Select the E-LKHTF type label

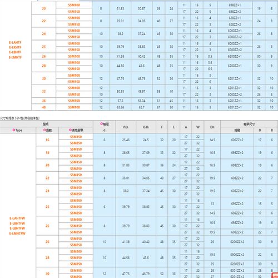[15, 47]
